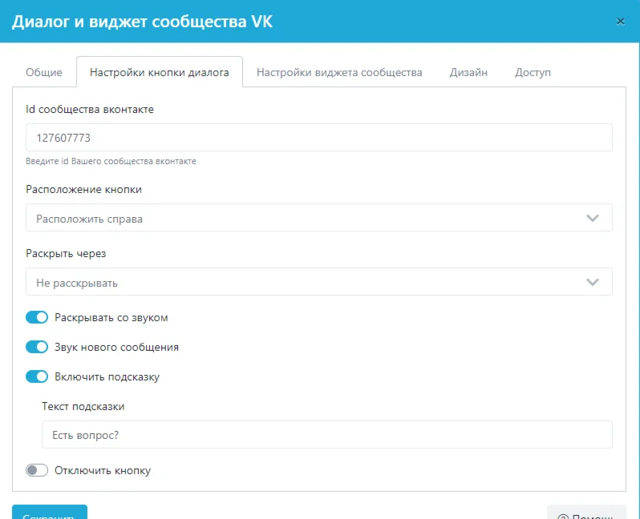Viewport: 640px width, 519px height.
Task: Open the Расположение кнопки dropdown
Action: click(x=318, y=217)
